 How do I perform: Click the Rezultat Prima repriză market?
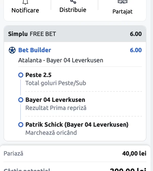point(56,108)
